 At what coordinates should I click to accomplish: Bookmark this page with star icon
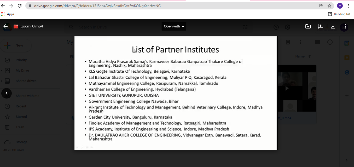329,6
